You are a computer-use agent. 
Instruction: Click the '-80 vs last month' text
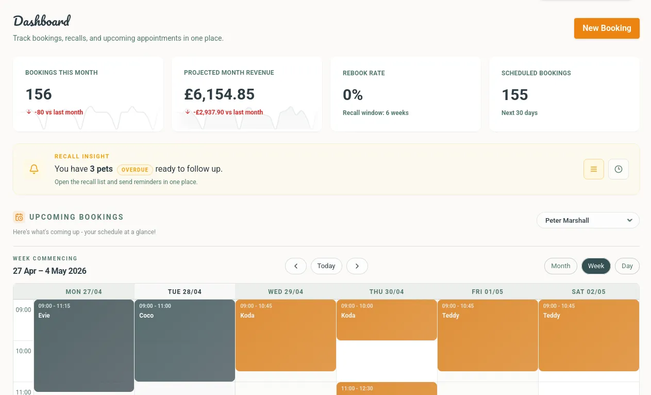click(x=59, y=112)
